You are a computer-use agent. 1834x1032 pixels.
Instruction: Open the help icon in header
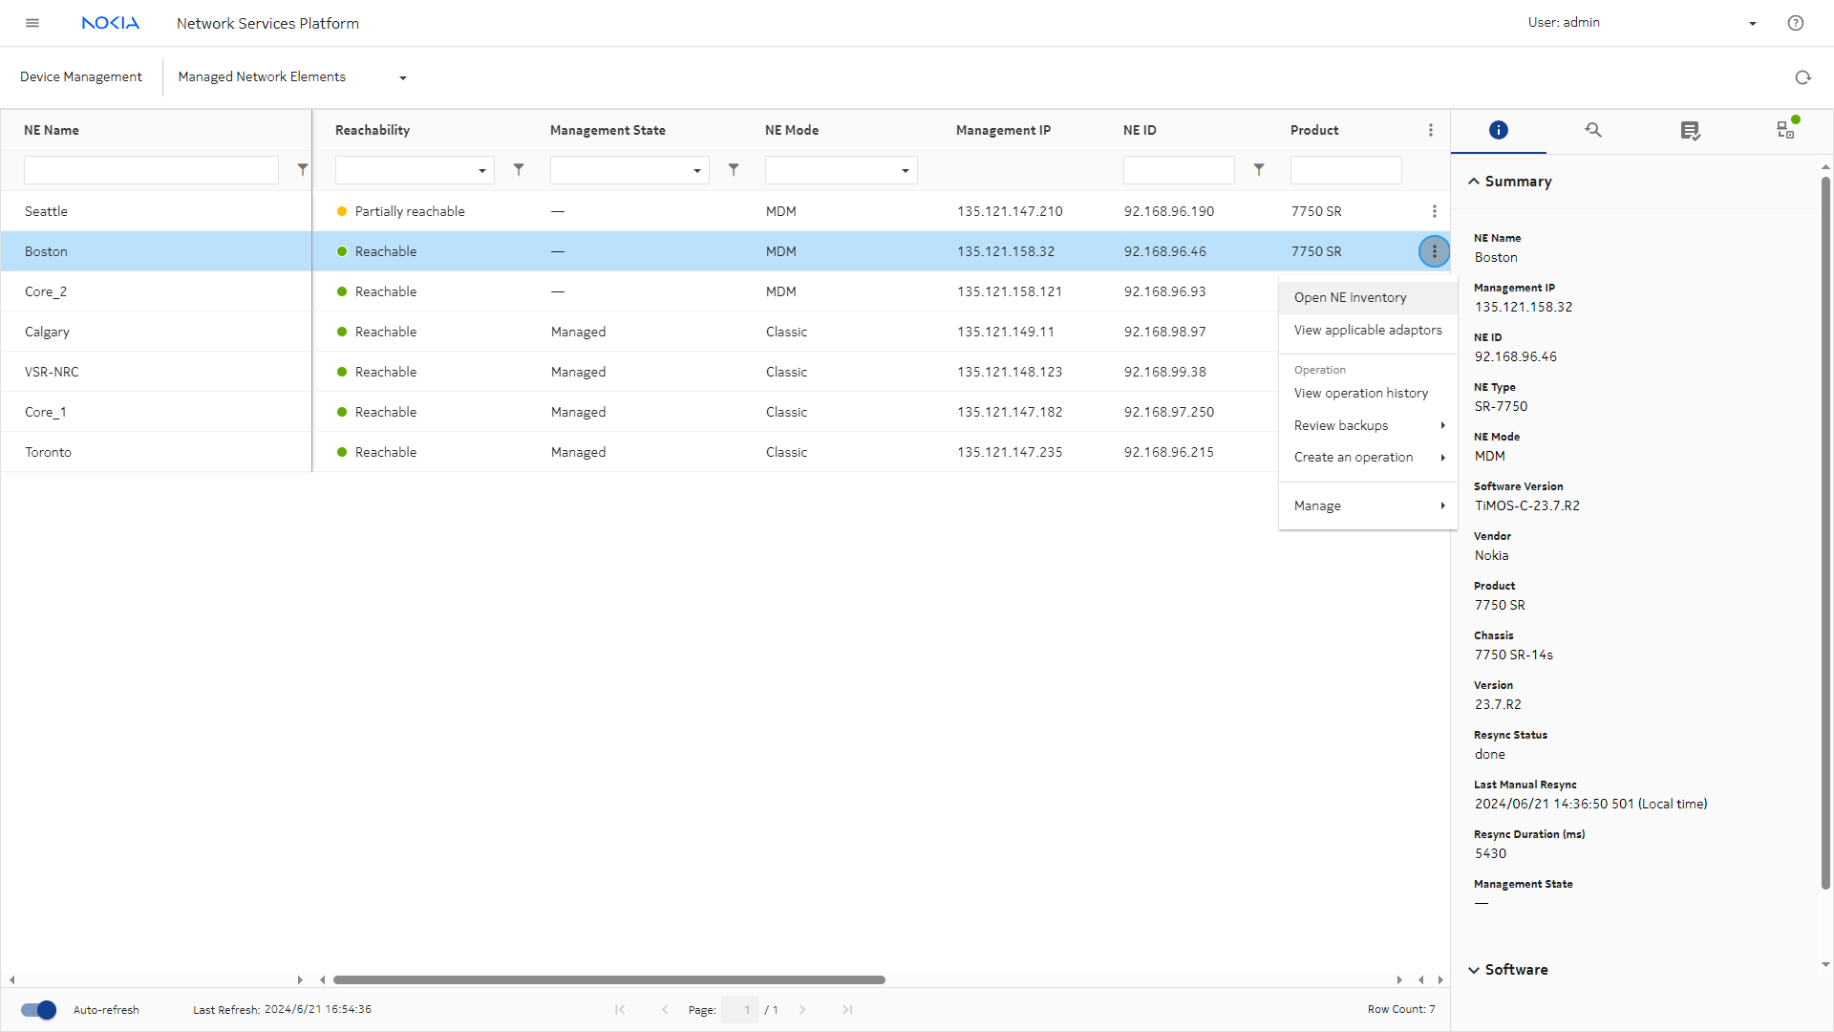1795,23
